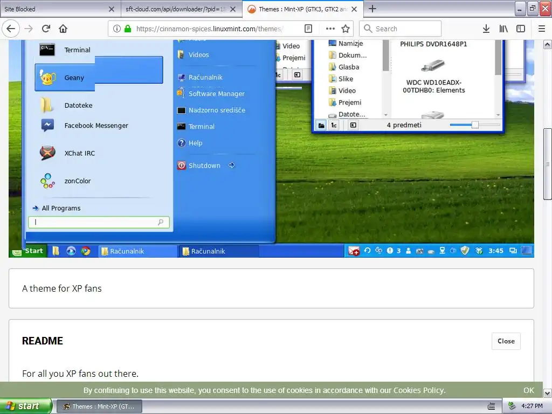Open the page actions three-dot menu
Viewport: 552px width, 414px height.
click(330, 29)
